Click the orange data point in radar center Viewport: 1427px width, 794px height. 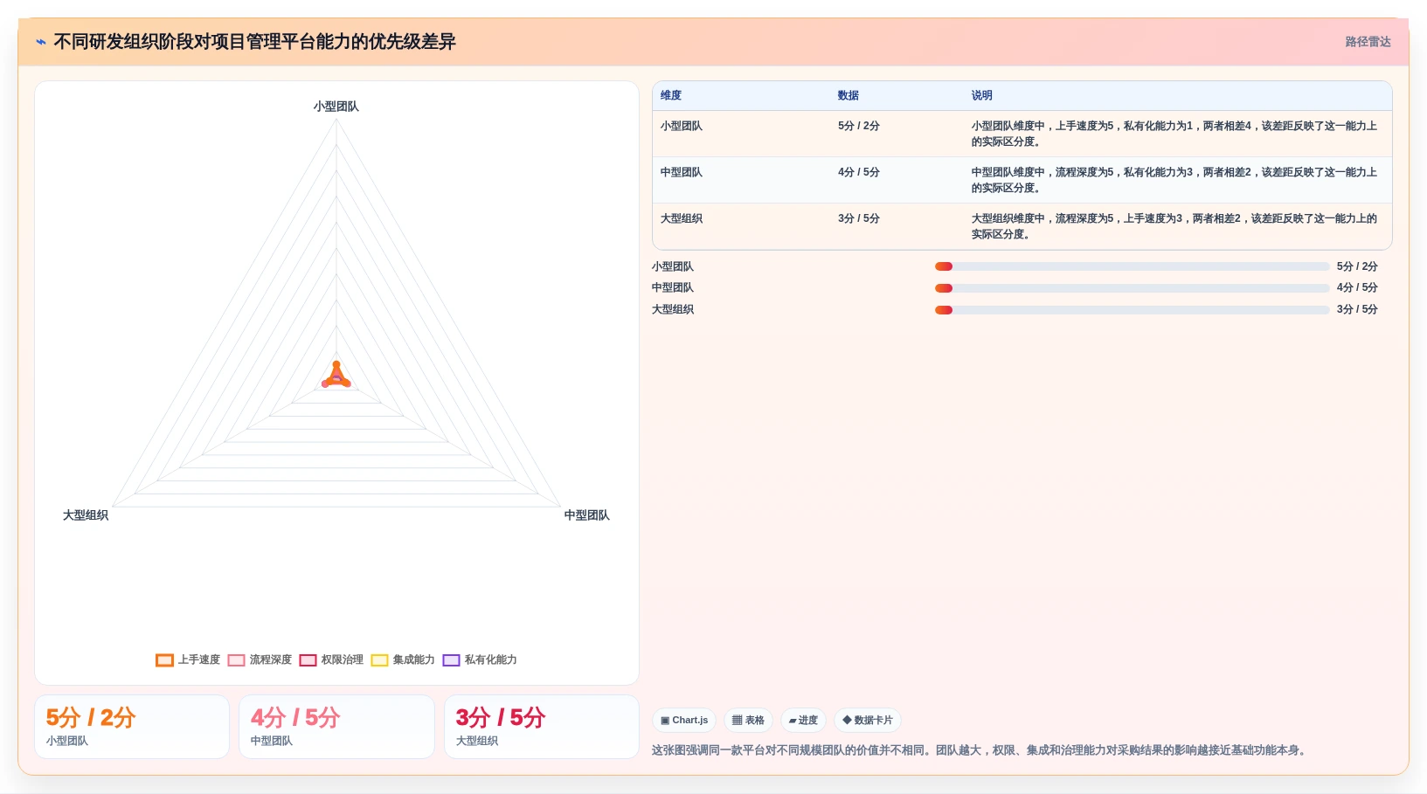(x=336, y=364)
